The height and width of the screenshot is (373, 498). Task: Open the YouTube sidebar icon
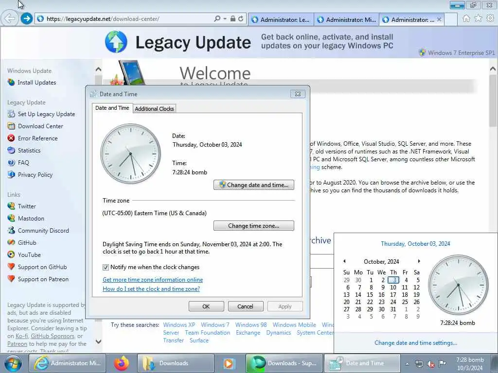[11, 254]
